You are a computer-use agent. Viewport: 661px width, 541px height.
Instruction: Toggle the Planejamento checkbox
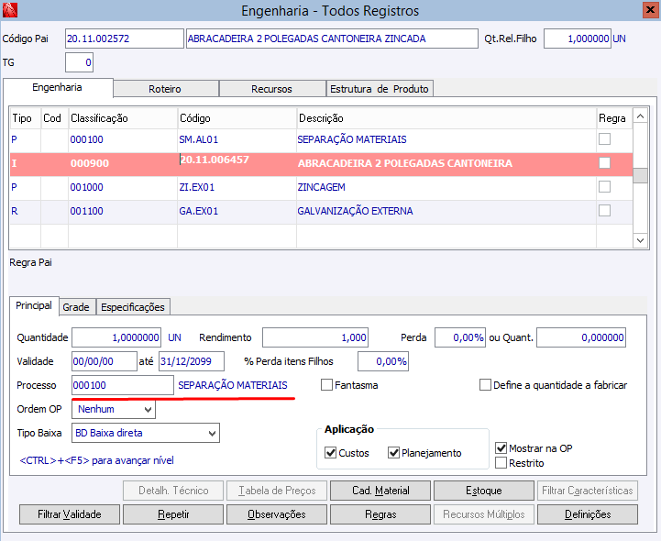click(x=393, y=452)
